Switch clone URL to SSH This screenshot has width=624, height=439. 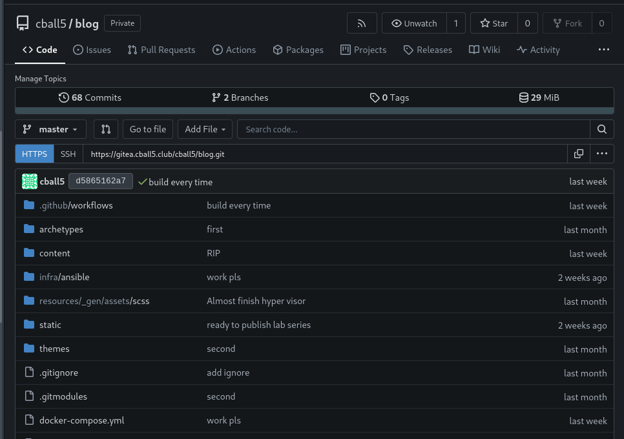68,154
